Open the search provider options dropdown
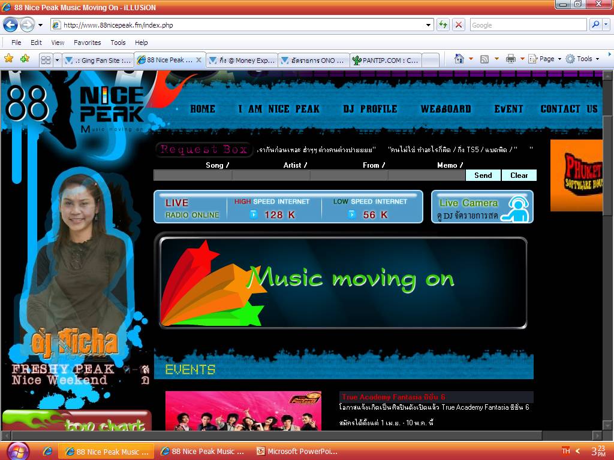 pyautogui.click(x=606, y=25)
